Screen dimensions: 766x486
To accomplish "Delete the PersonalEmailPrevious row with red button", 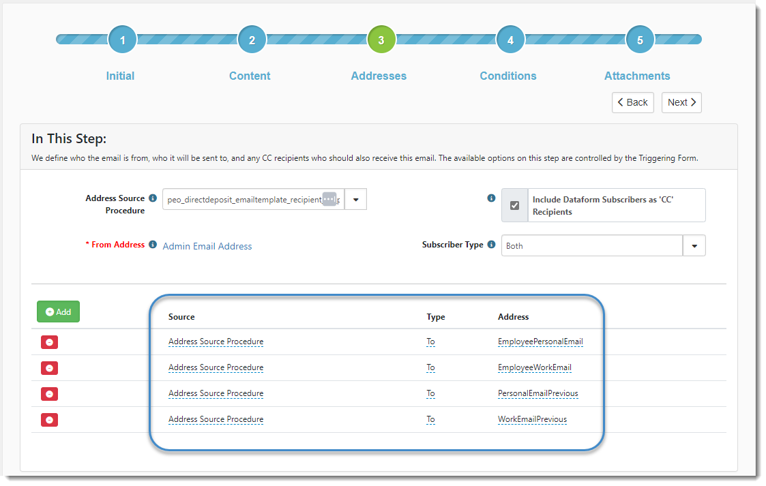I will (x=49, y=394).
